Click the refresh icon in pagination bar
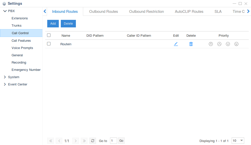Screen dimensions: 251x145 coord(93,141)
